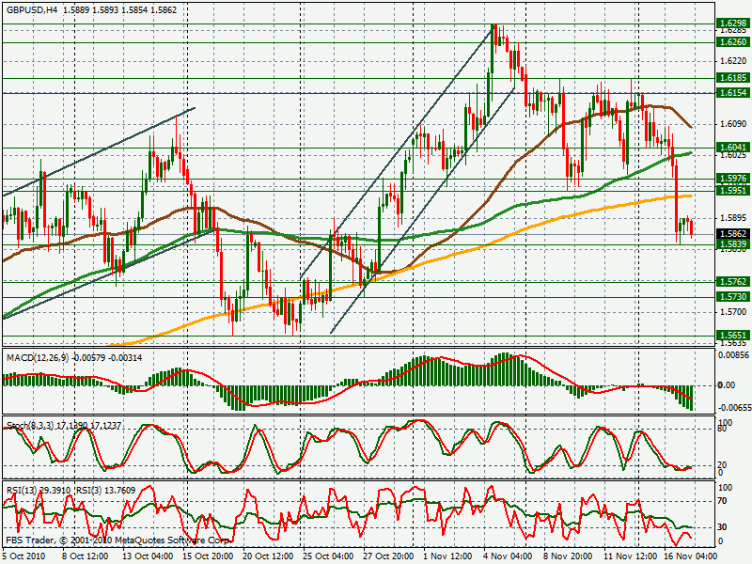Viewport: 752px width, 564px height.
Task: Click the 1.6220 price axis value
Action: [734, 61]
